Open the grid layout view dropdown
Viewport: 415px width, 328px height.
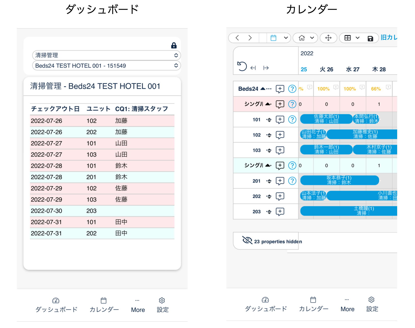[352, 38]
